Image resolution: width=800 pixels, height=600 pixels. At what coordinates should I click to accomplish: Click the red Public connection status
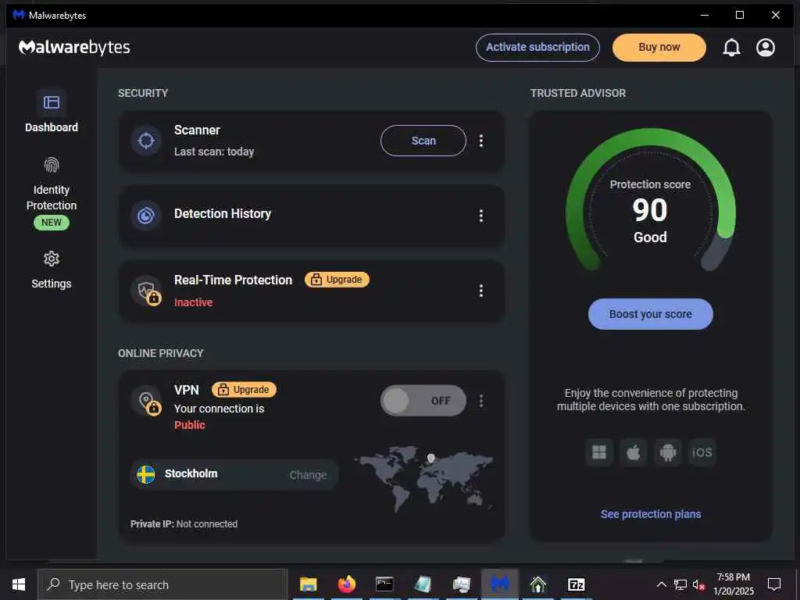[x=189, y=425]
